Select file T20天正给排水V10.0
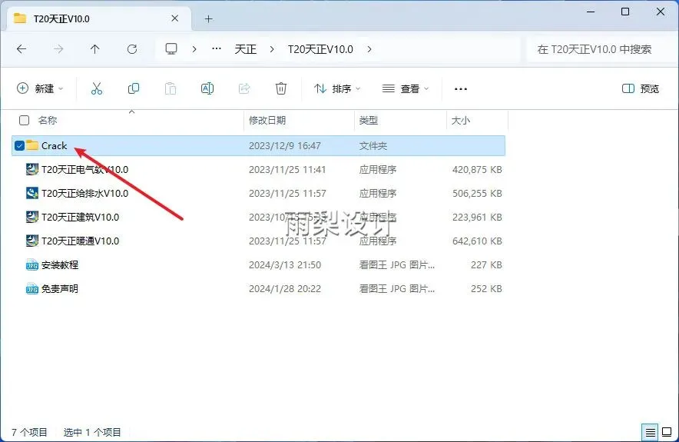679x442 pixels. pyautogui.click(x=84, y=193)
